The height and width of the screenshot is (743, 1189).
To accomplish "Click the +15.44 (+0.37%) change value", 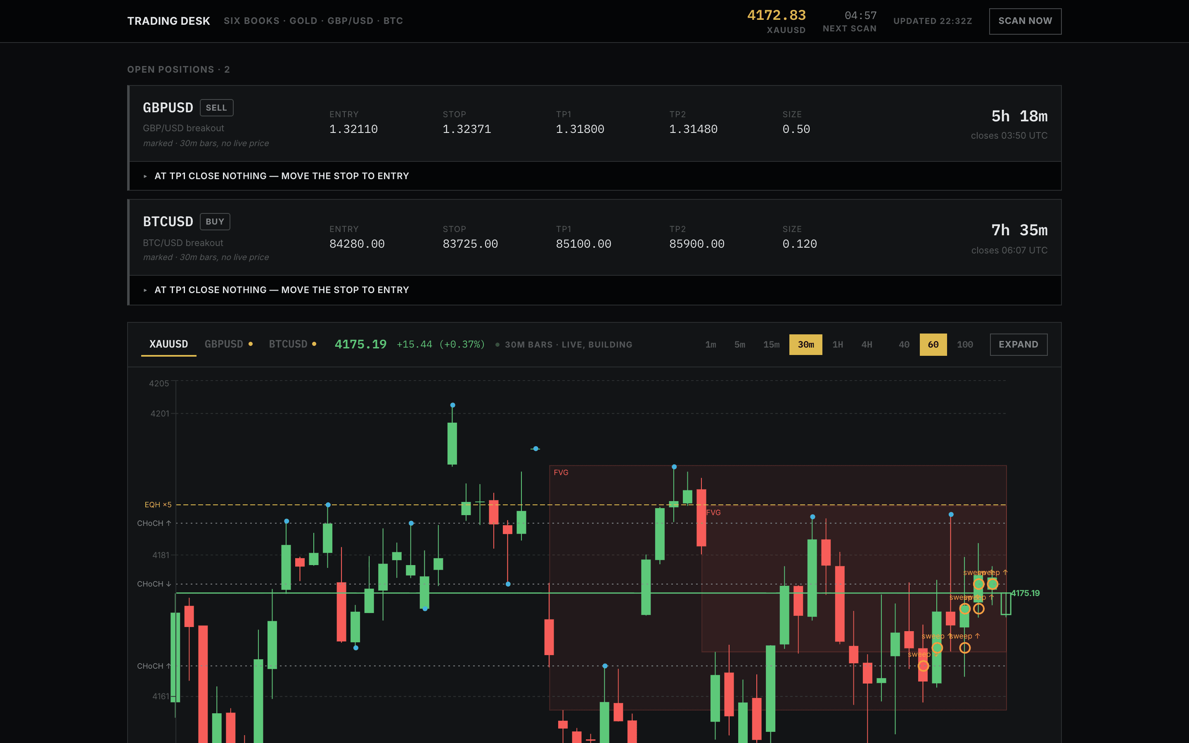I will click(x=441, y=345).
